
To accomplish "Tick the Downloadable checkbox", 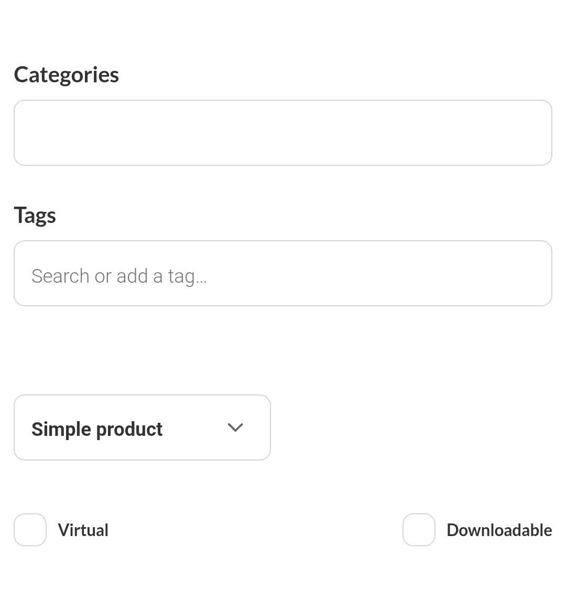I will click(x=419, y=530).
